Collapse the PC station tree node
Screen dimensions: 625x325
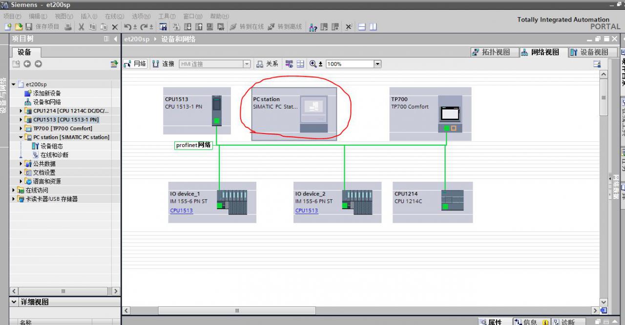point(21,137)
